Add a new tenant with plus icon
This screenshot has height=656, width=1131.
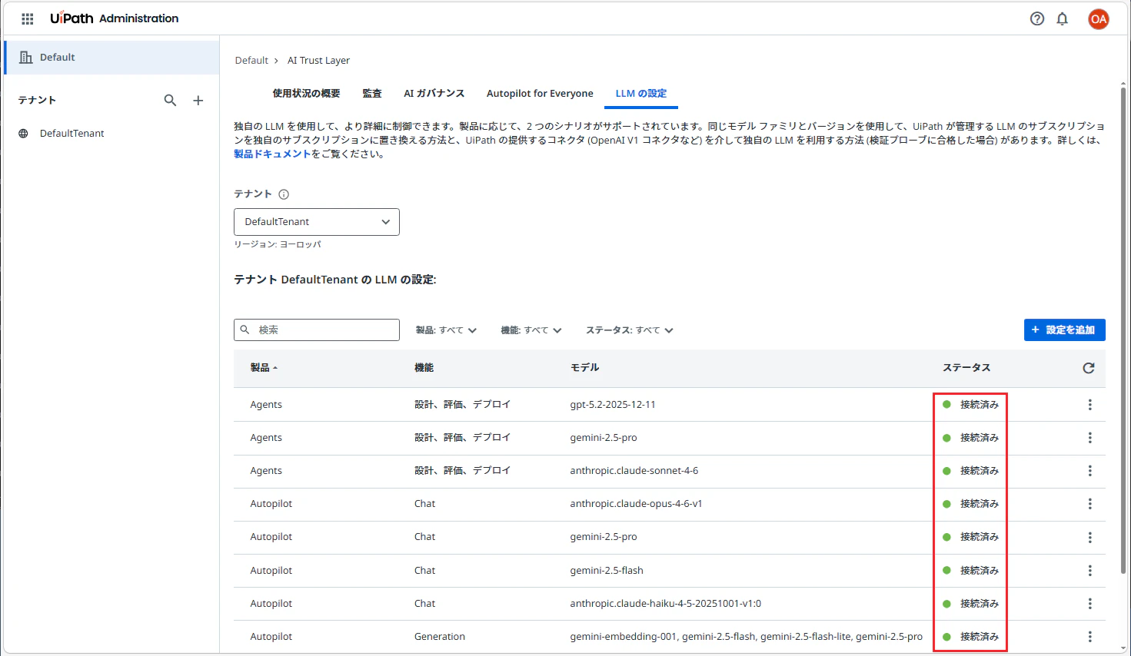point(198,100)
